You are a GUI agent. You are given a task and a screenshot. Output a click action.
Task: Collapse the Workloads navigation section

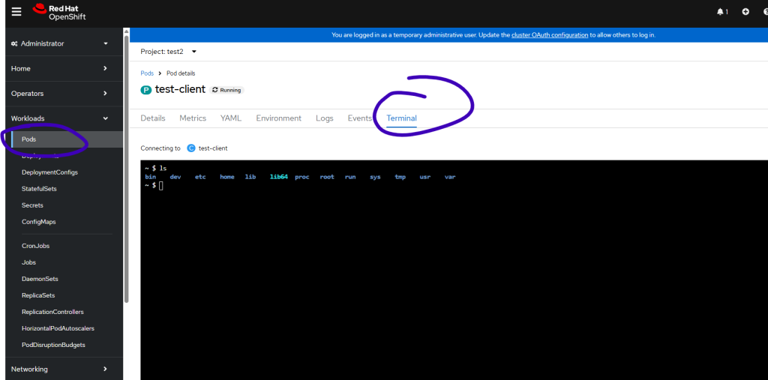tap(60, 118)
